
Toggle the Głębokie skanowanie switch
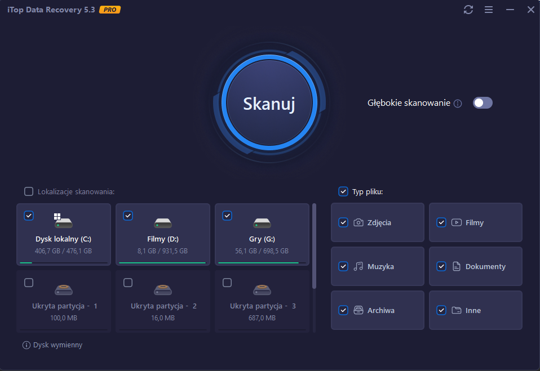tap(483, 103)
